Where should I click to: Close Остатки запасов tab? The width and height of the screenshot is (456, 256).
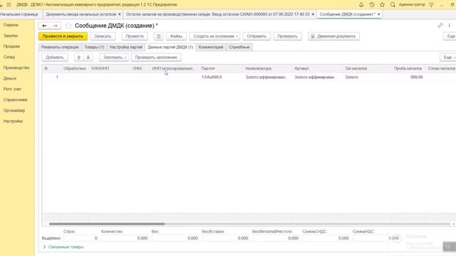tap(313, 14)
